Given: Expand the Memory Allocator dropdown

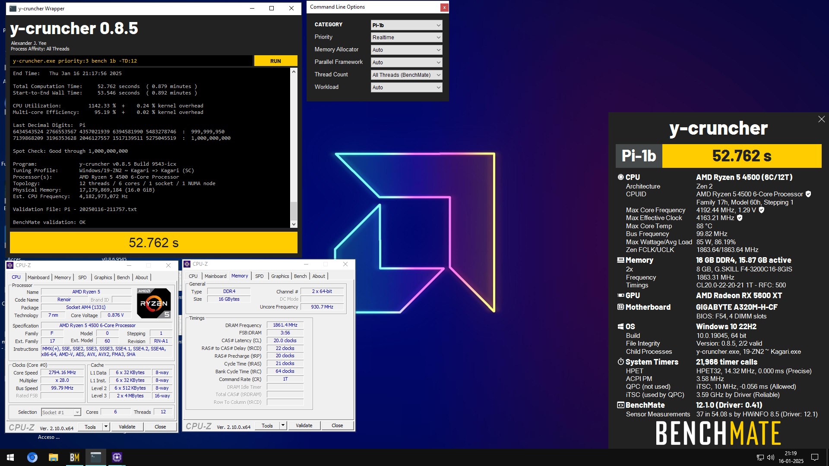Looking at the screenshot, I should (406, 50).
